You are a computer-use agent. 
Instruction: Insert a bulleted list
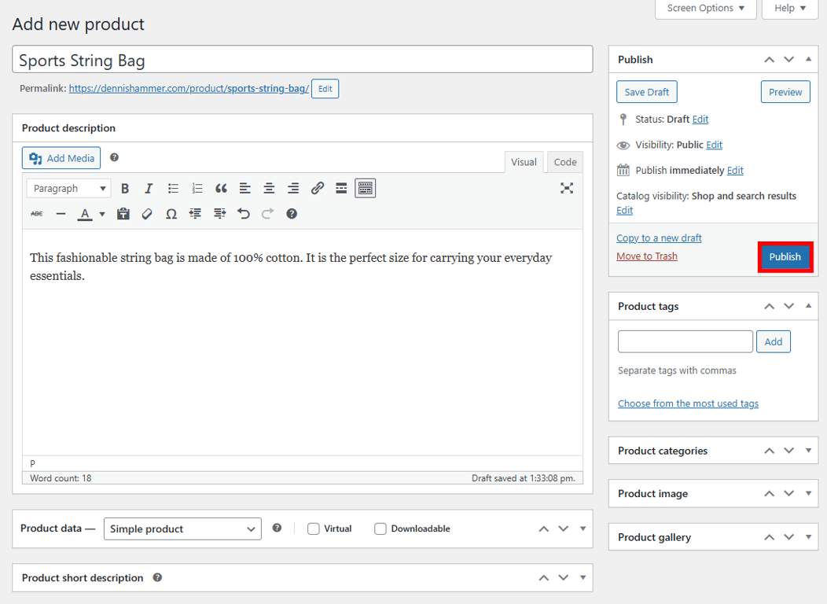pos(173,188)
